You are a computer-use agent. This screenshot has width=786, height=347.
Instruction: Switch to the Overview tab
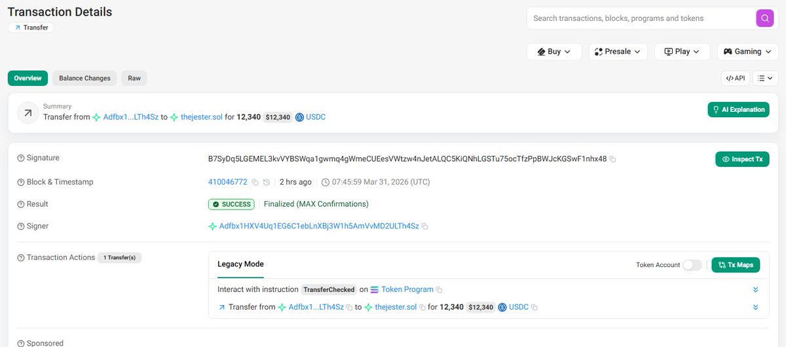(x=28, y=78)
